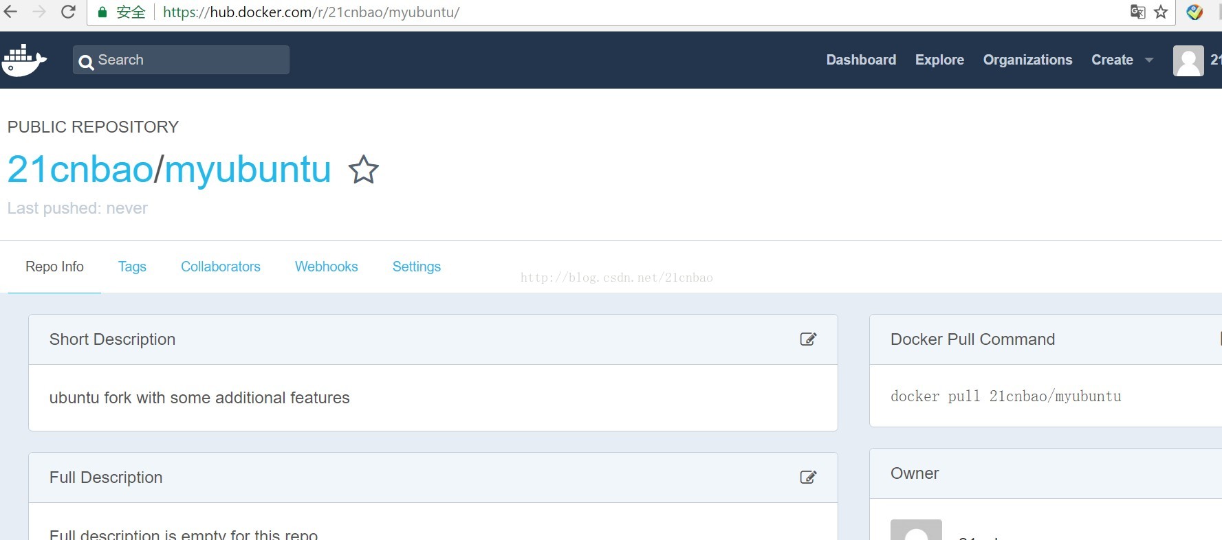
Task: Expand the Create dropdown arrow
Action: (x=1149, y=60)
